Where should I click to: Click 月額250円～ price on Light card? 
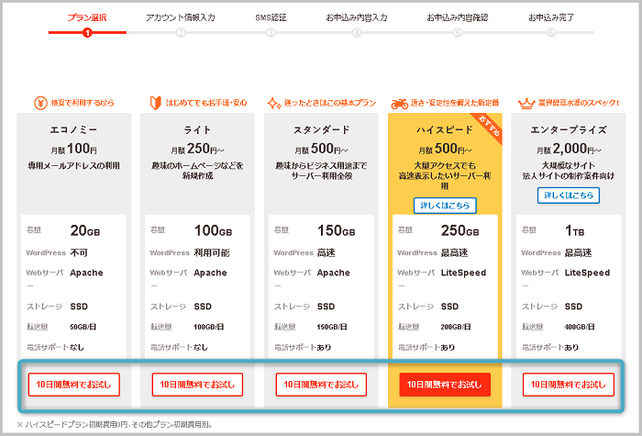coord(197,149)
